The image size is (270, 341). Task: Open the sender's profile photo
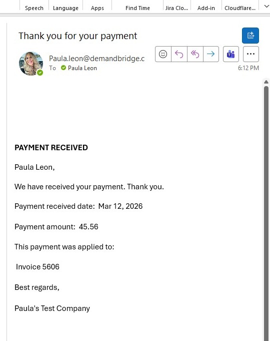point(30,64)
